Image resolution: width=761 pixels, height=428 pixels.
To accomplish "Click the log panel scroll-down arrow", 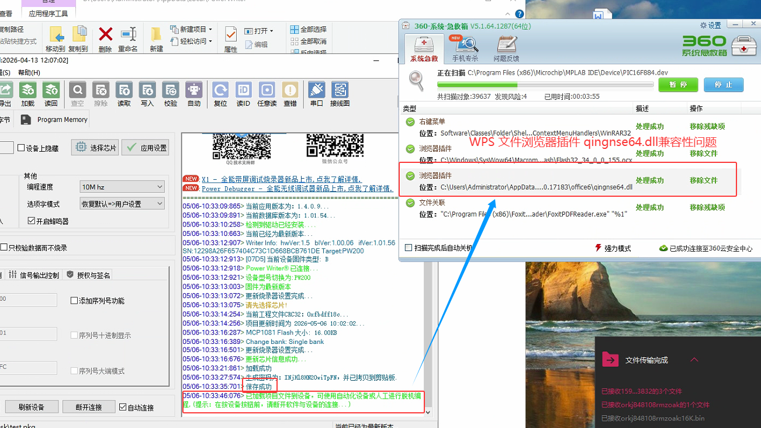I will (x=428, y=412).
